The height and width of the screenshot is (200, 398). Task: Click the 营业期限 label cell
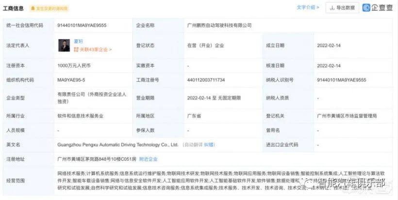tap(158, 98)
